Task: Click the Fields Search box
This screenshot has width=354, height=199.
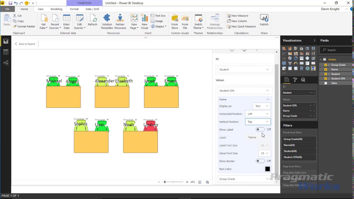Action: tap(337, 50)
